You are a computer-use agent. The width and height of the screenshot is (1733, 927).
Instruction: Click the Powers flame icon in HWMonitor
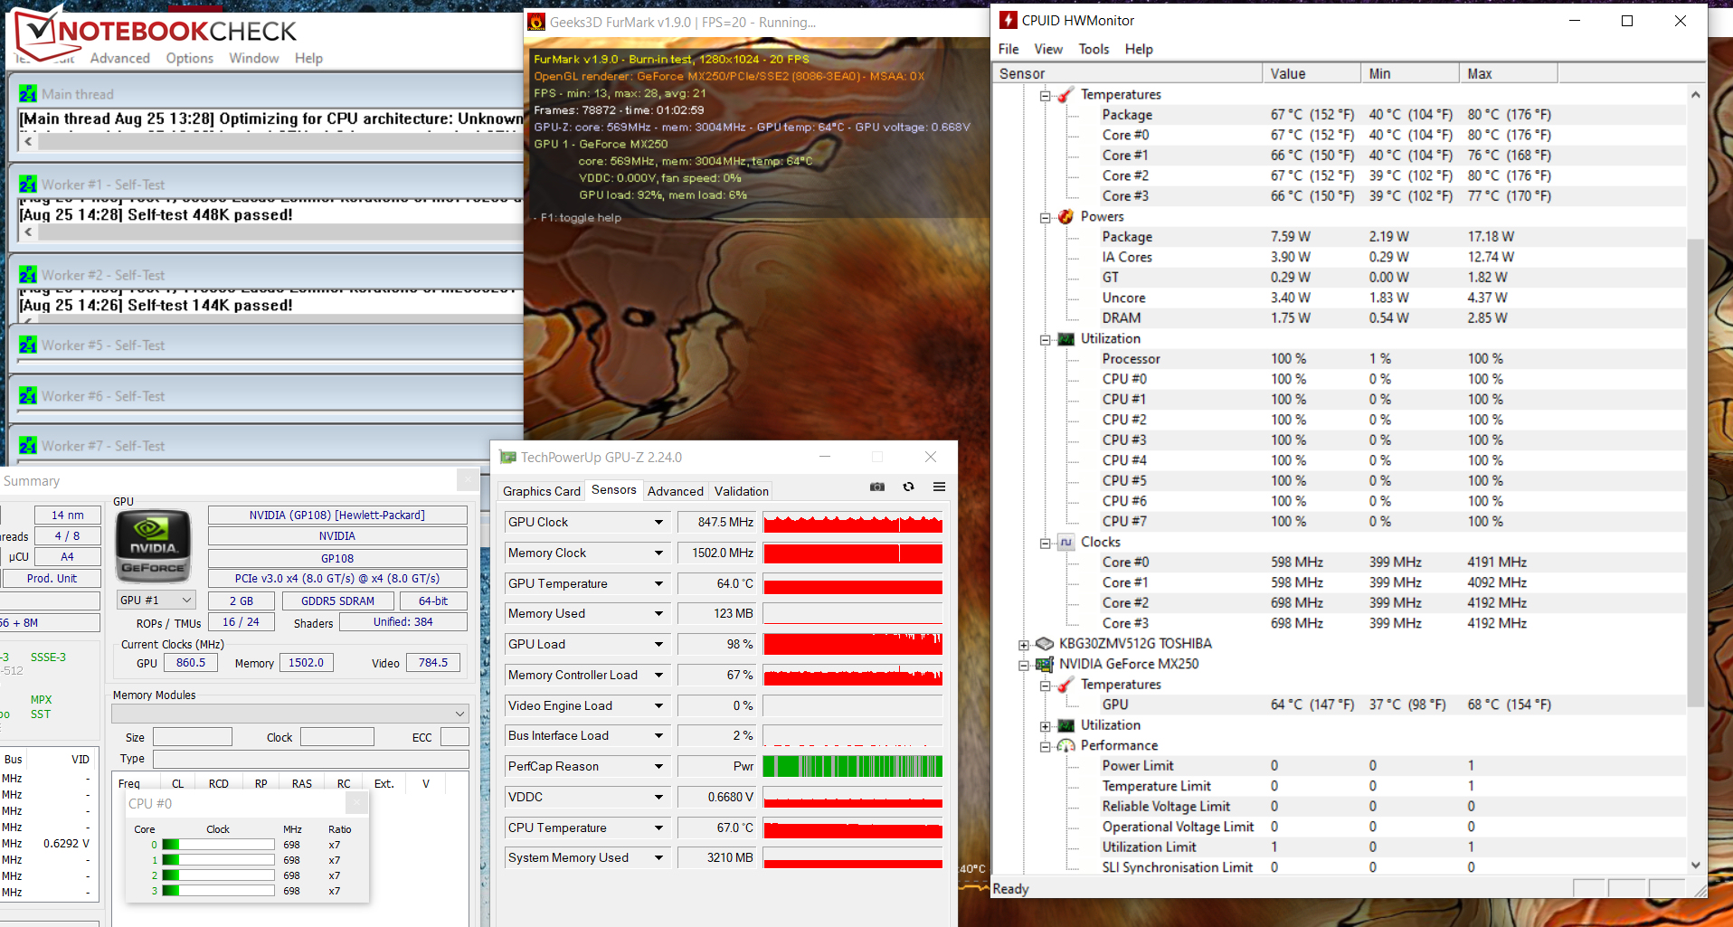tap(1066, 216)
